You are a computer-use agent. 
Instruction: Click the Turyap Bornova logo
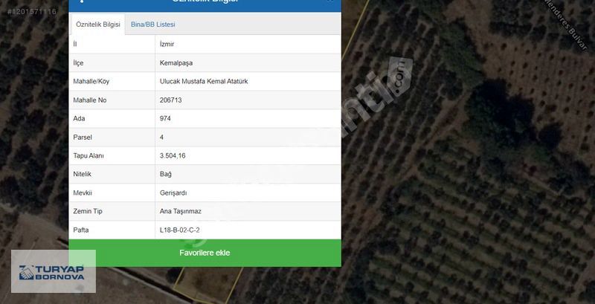point(53,271)
